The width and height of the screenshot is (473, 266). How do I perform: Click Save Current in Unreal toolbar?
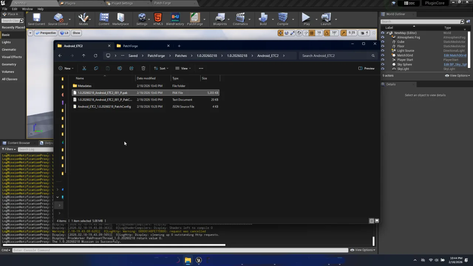point(36,19)
